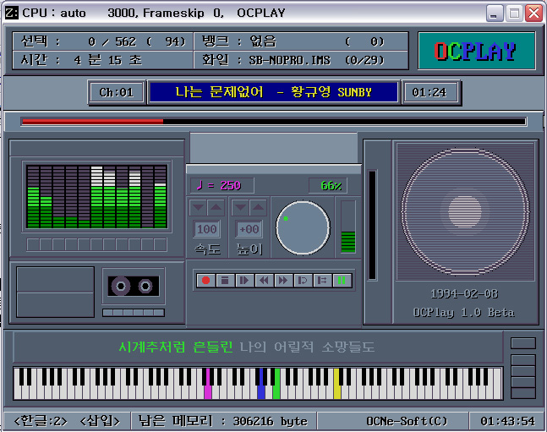This screenshot has height=432, width=547.
Task: Click the status bar clock 01:43:54
Action: 507,421
